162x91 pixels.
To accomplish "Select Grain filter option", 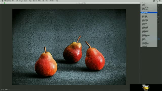I will pos(149,8).
